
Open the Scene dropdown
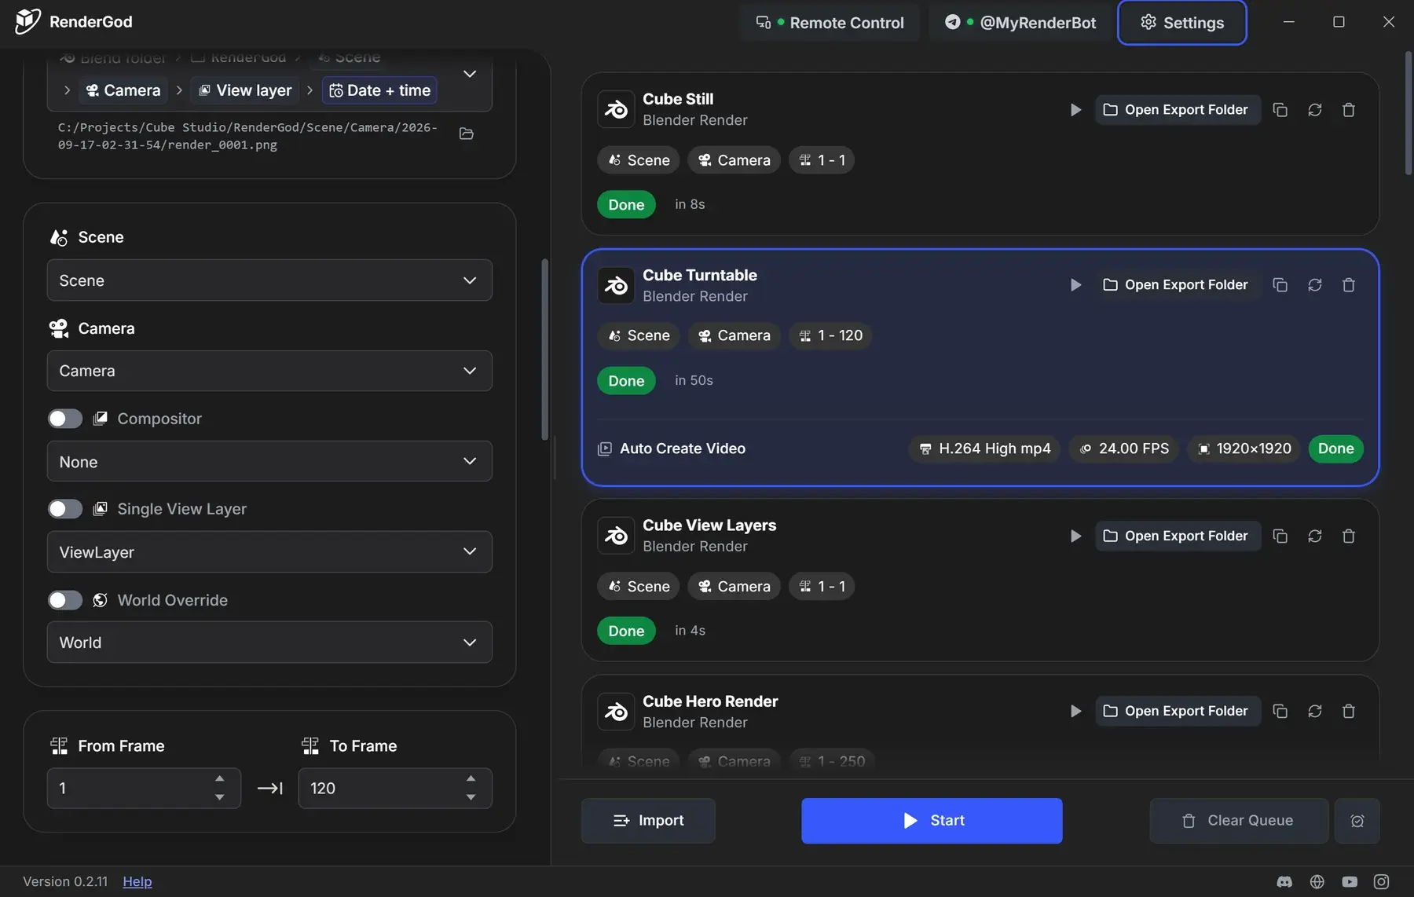point(269,280)
